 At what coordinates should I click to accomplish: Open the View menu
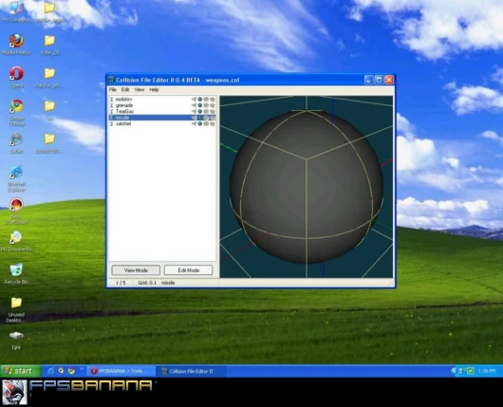(140, 90)
